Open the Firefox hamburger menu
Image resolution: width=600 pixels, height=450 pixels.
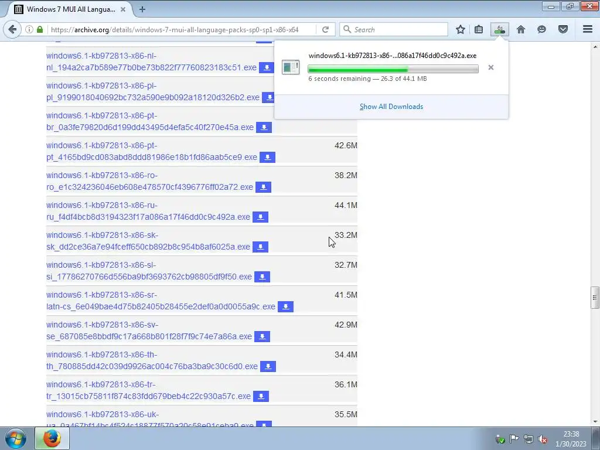click(x=588, y=29)
